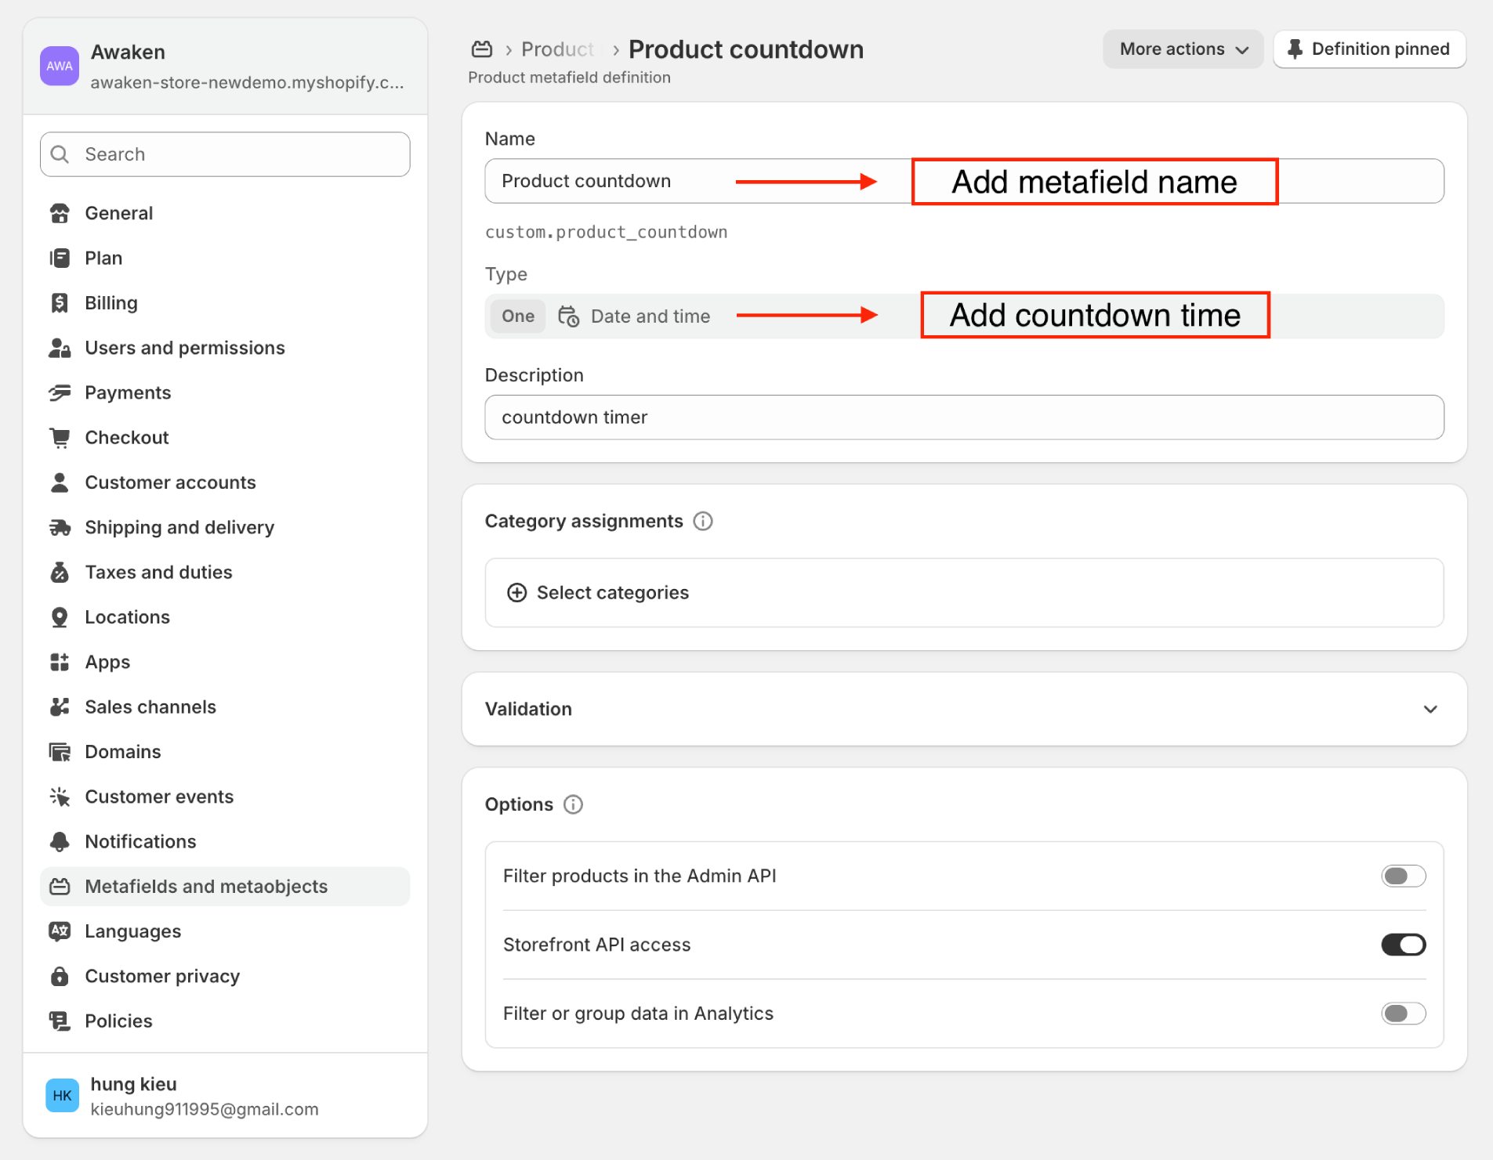Click the Customer events cursor icon
The width and height of the screenshot is (1493, 1160).
point(60,797)
